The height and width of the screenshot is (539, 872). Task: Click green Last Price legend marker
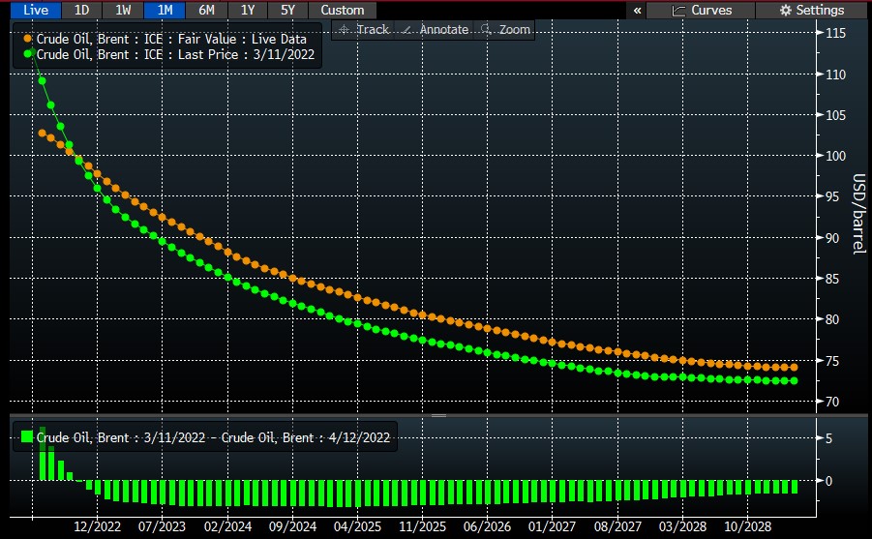point(27,54)
